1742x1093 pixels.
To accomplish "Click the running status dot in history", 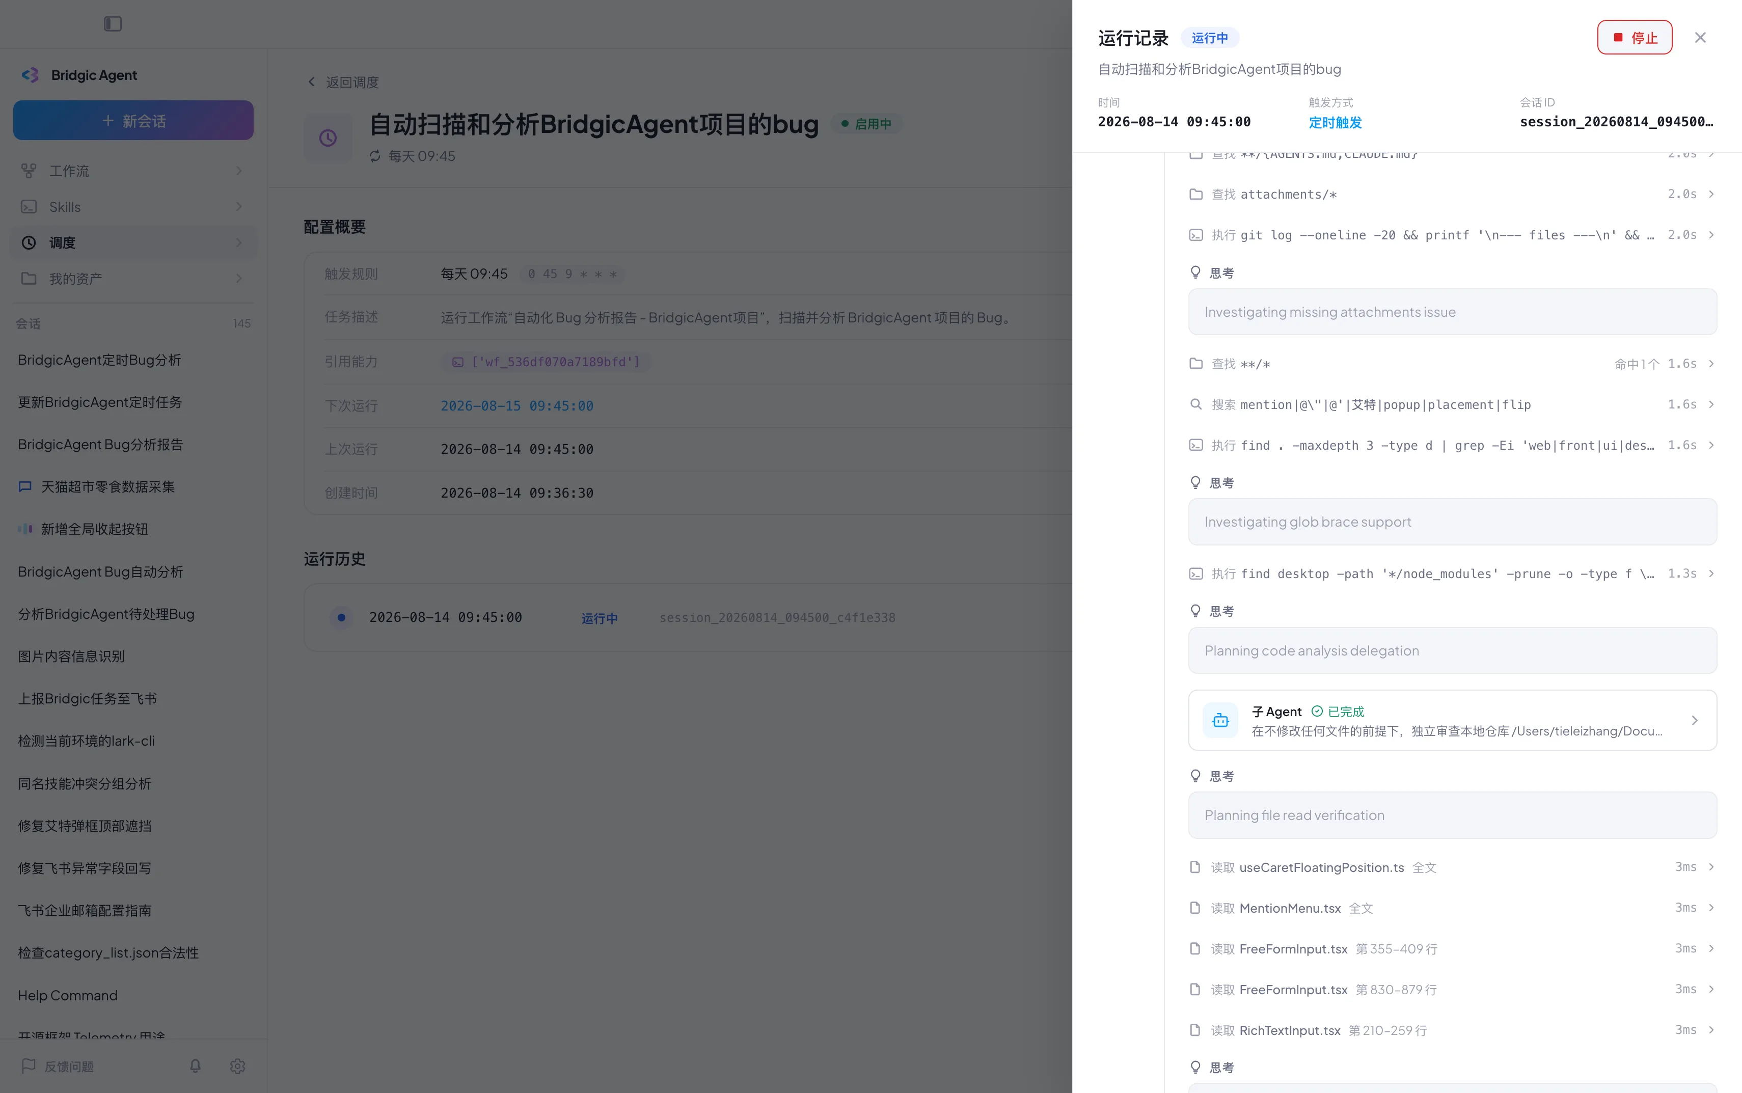I will [341, 617].
